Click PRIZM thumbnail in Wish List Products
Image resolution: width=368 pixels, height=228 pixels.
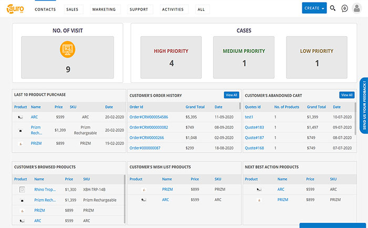click(x=144, y=190)
